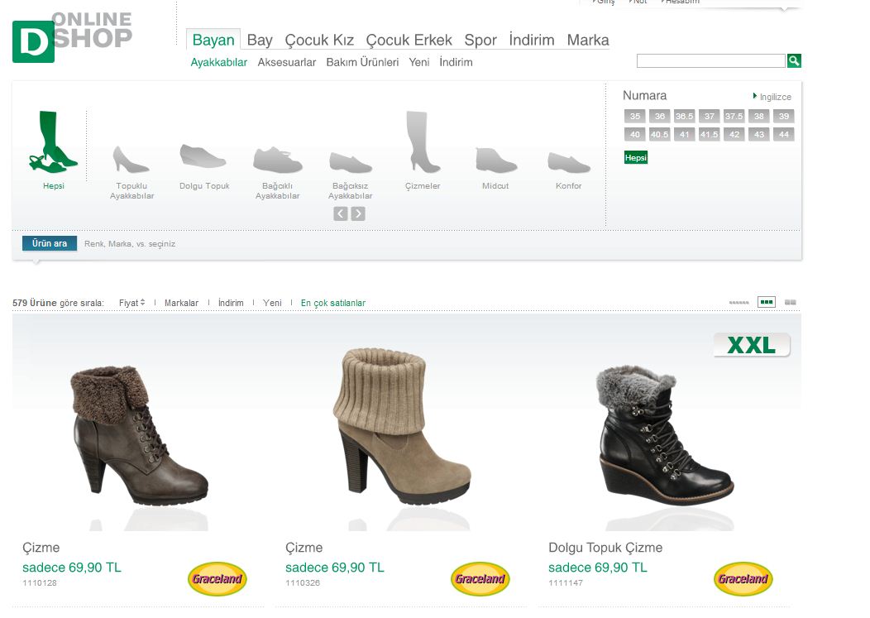Click the Dolgu Topuk wedge shoe icon
This screenshot has height=618, width=870.
coord(203,156)
